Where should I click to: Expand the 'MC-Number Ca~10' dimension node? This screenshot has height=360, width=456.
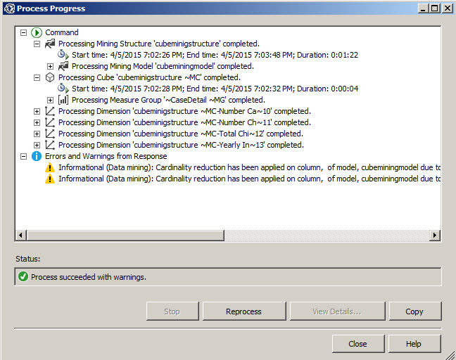(x=37, y=112)
